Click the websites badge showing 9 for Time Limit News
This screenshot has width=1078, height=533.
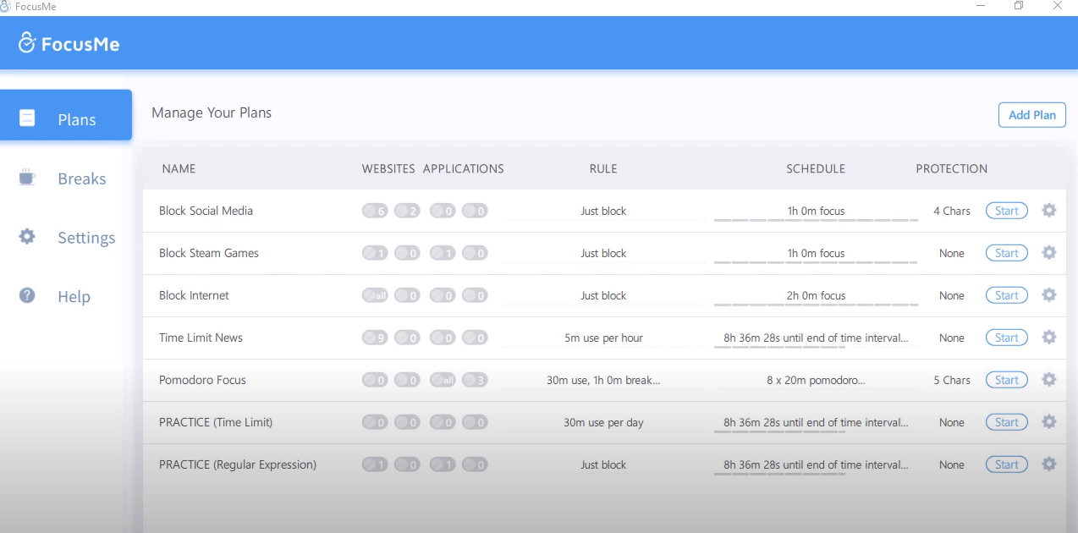pyautogui.click(x=375, y=338)
